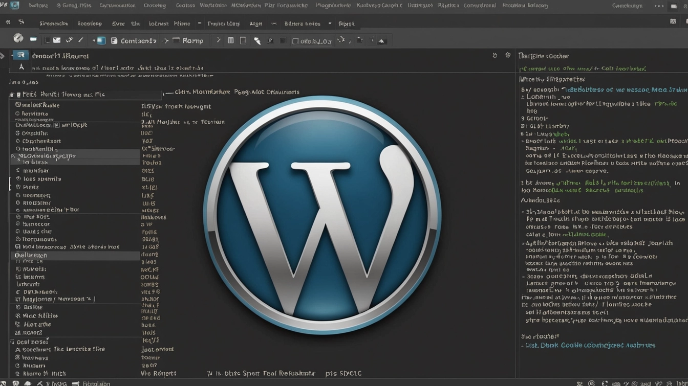This screenshot has height=386, width=688.
Task: Click the cloud icon in bottom status bar
Action: click(28, 383)
